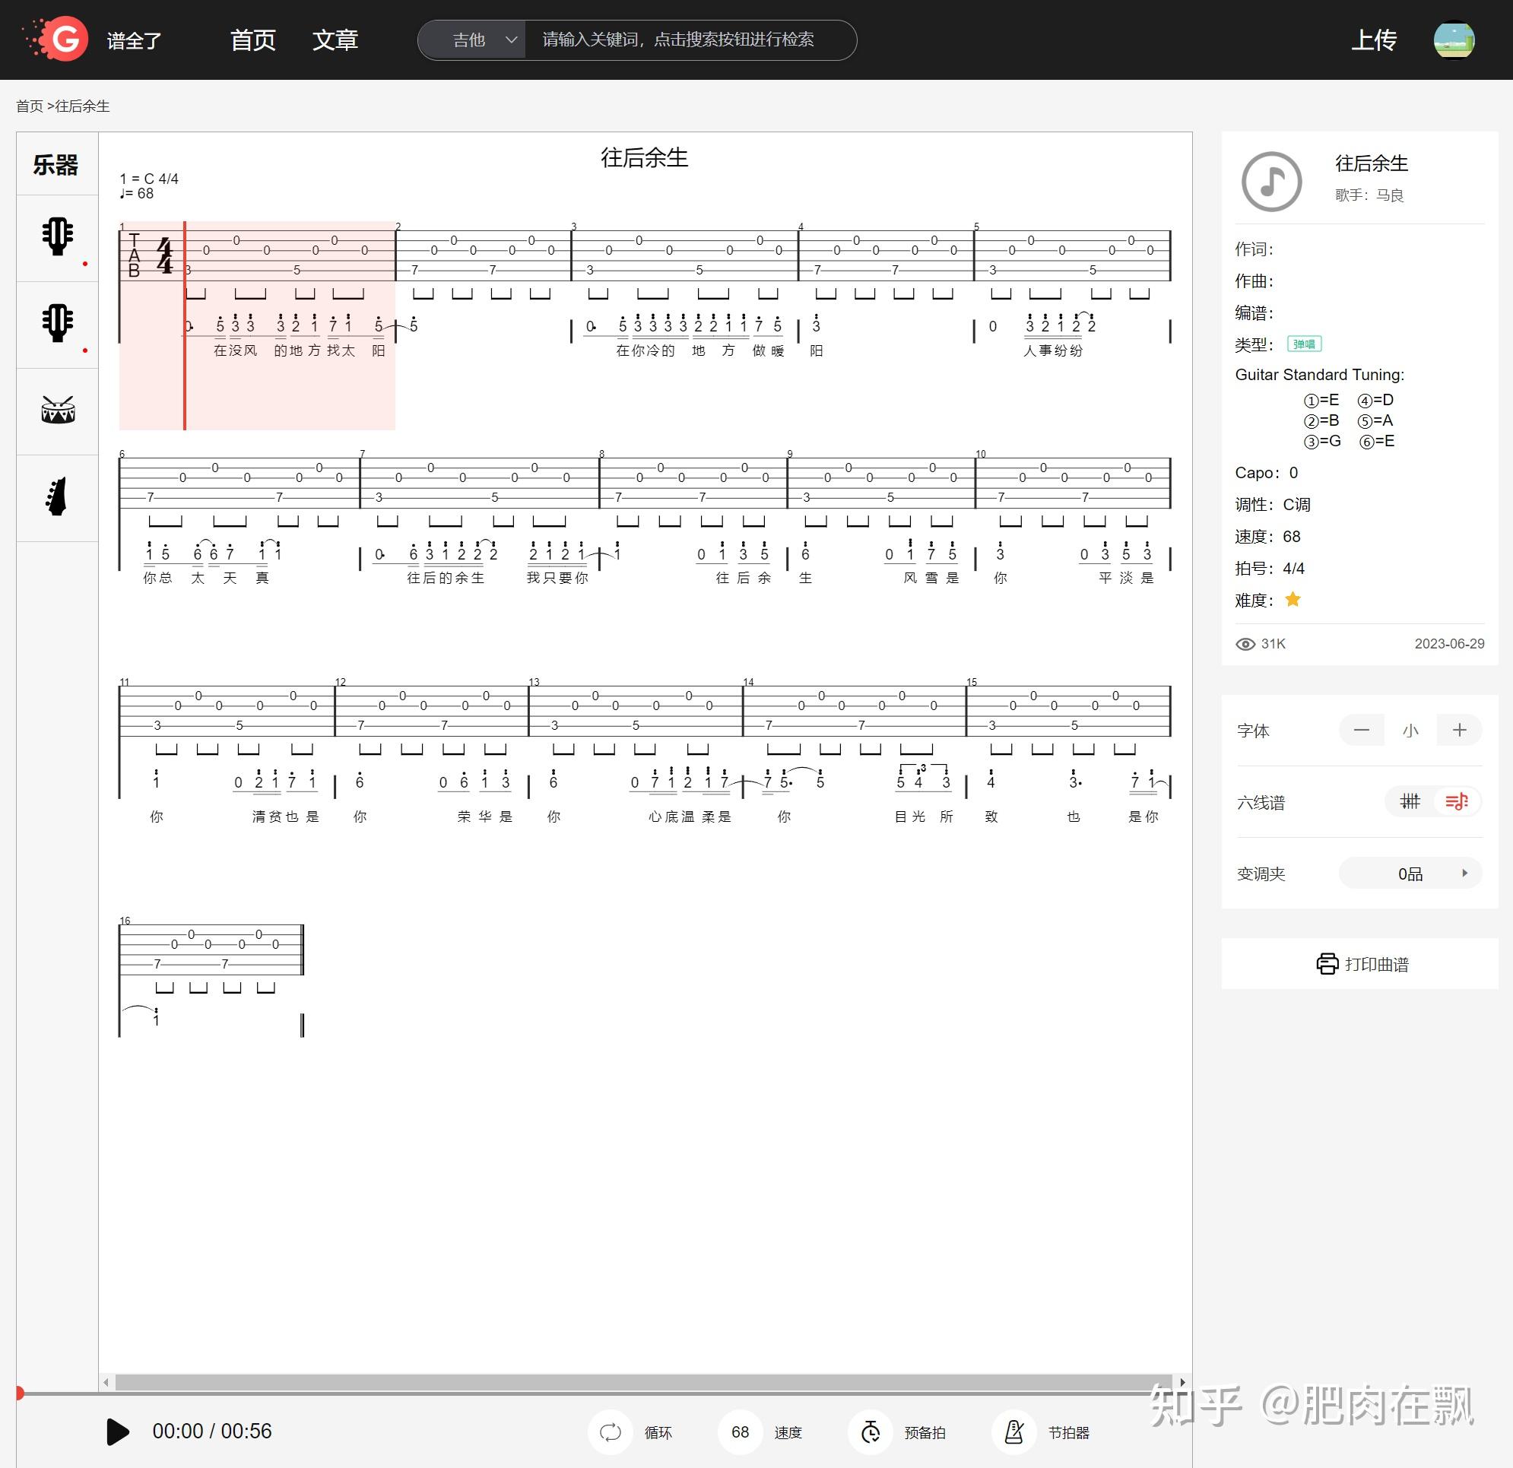Click the difficulty star icon
This screenshot has width=1513, height=1468.
(x=1293, y=599)
